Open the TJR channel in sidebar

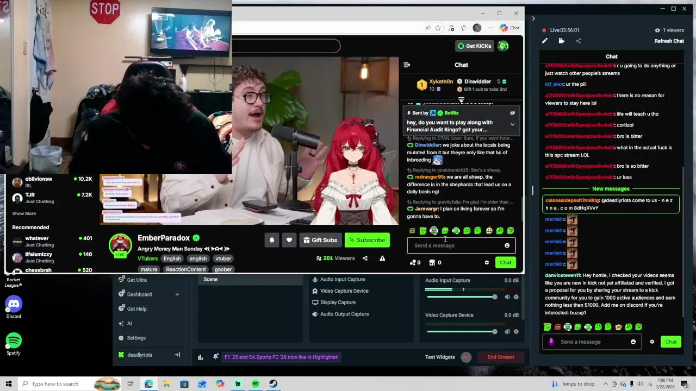(52, 198)
